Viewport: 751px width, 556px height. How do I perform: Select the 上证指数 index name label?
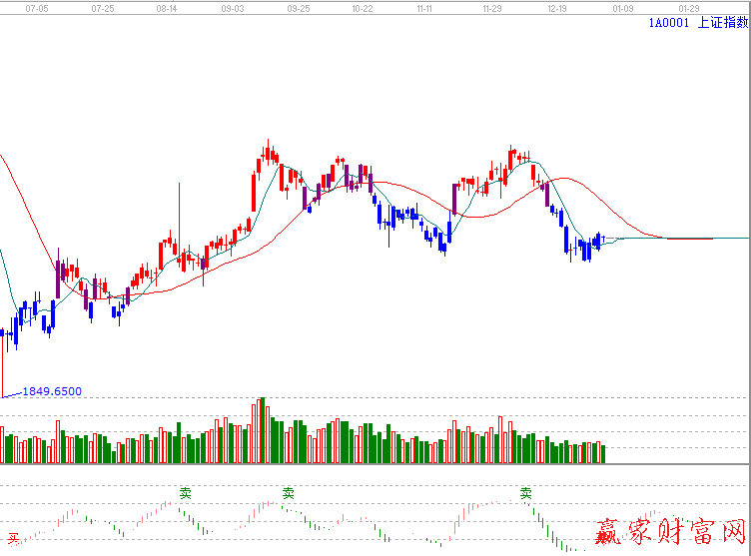(x=722, y=22)
